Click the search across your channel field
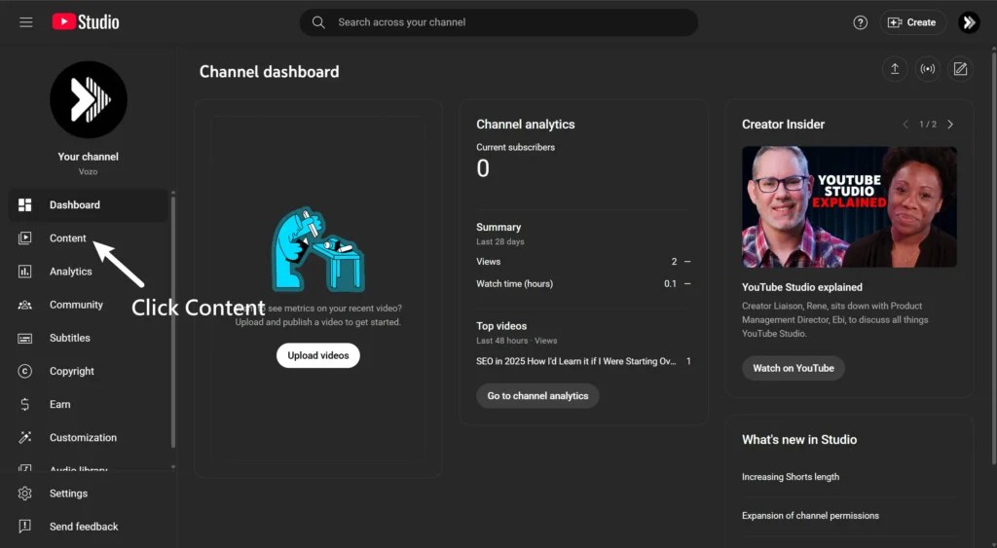 (x=498, y=22)
